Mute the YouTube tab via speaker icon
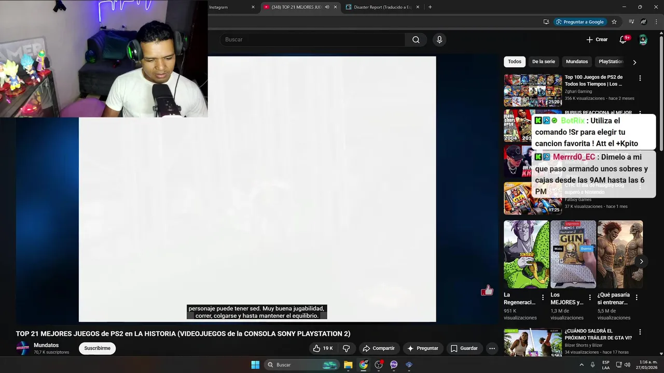This screenshot has height=373, width=664. 327,7
